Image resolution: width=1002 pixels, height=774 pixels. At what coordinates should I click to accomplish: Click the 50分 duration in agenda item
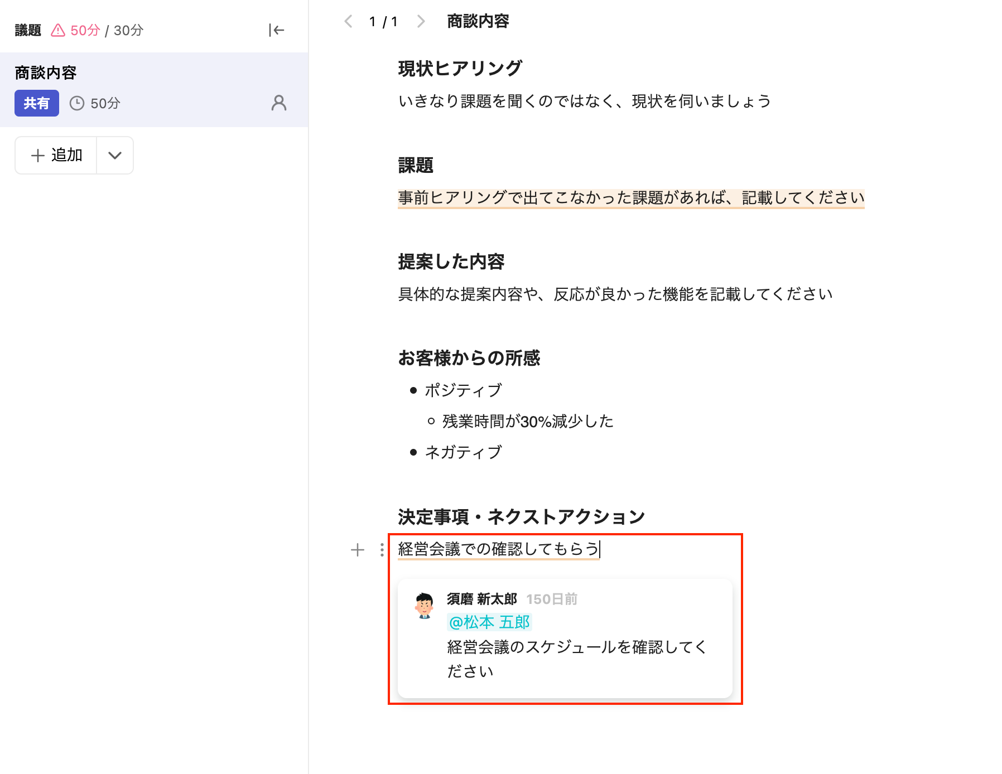(x=105, y=103)
